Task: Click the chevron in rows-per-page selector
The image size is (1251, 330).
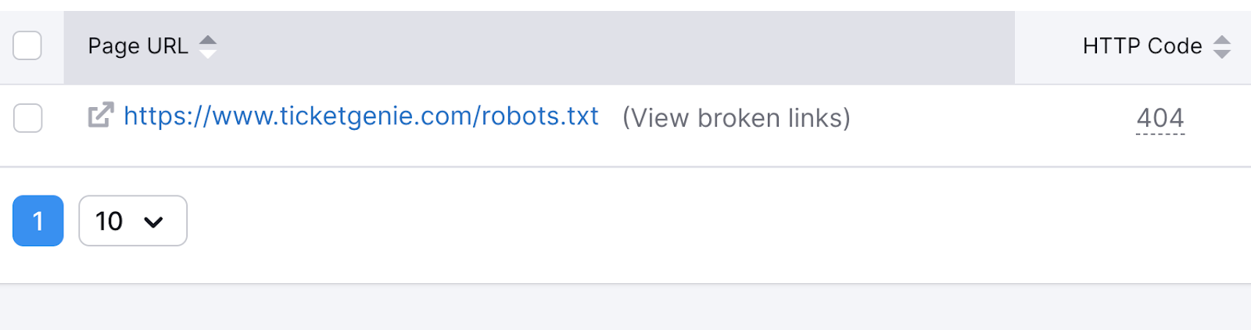Action: tap(153, 222)
